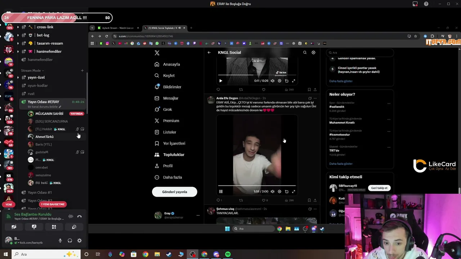Reply to Arda Efe Degen's post
This screenshot has height=259, width=461.
218,200
